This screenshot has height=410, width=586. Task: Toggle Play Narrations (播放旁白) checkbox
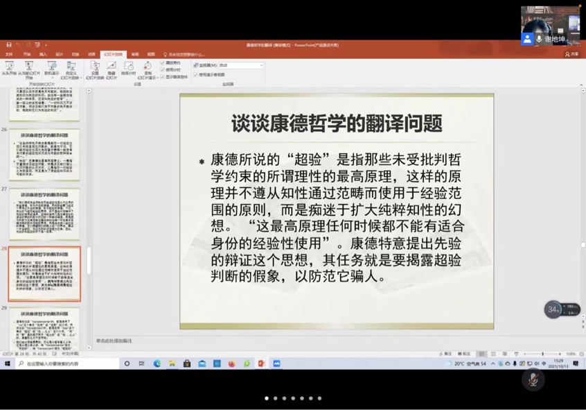click(163, 63)
